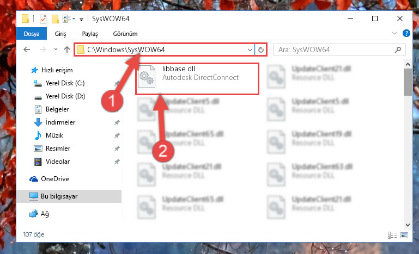Click the New folder icon in title bar
The image size is (419, 254).
pos(55,19)
